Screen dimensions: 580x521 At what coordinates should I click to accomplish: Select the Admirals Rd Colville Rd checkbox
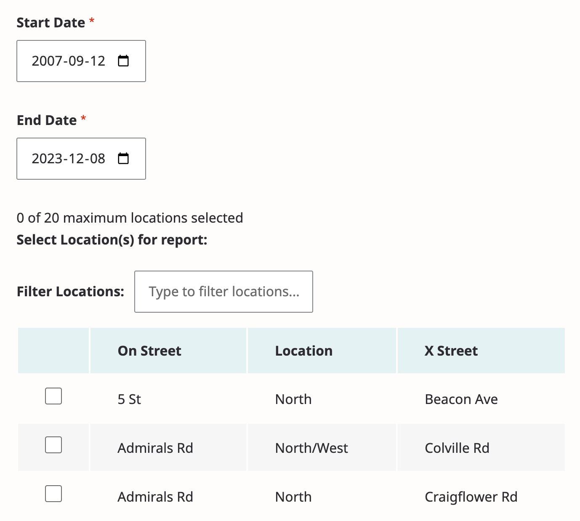point(53,445)
